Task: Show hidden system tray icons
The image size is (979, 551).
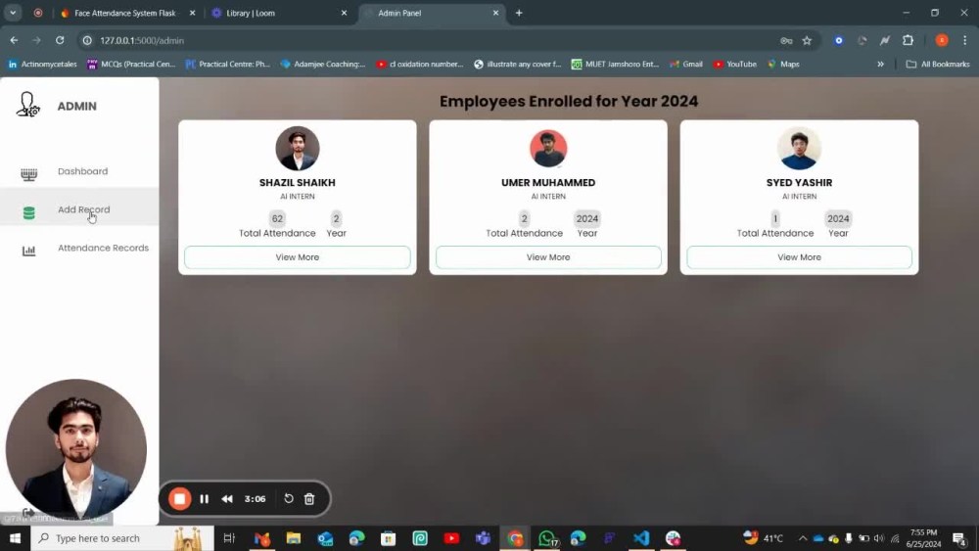Action: point(803,538)
